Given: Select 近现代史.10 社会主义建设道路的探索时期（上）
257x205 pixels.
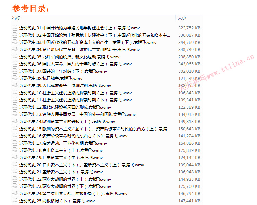Looking at the screenshot, I should 75,93.
